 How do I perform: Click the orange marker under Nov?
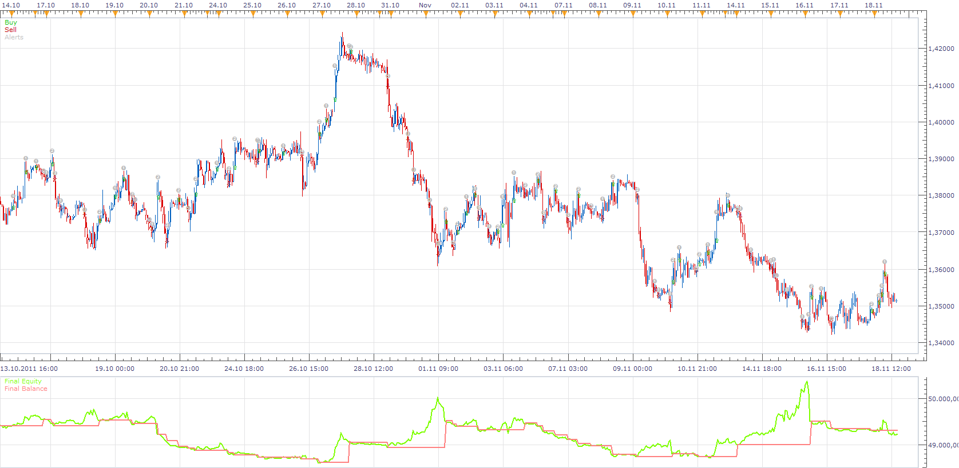click(426, 14)
